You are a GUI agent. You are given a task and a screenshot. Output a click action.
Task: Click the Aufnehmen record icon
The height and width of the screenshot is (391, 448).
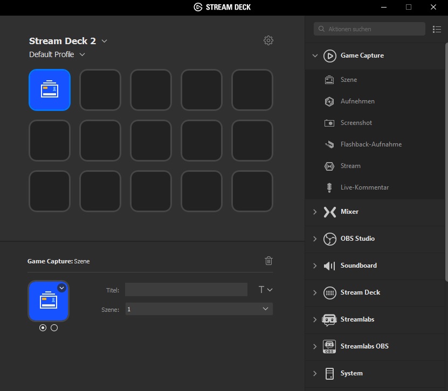[x=329, y=101]
